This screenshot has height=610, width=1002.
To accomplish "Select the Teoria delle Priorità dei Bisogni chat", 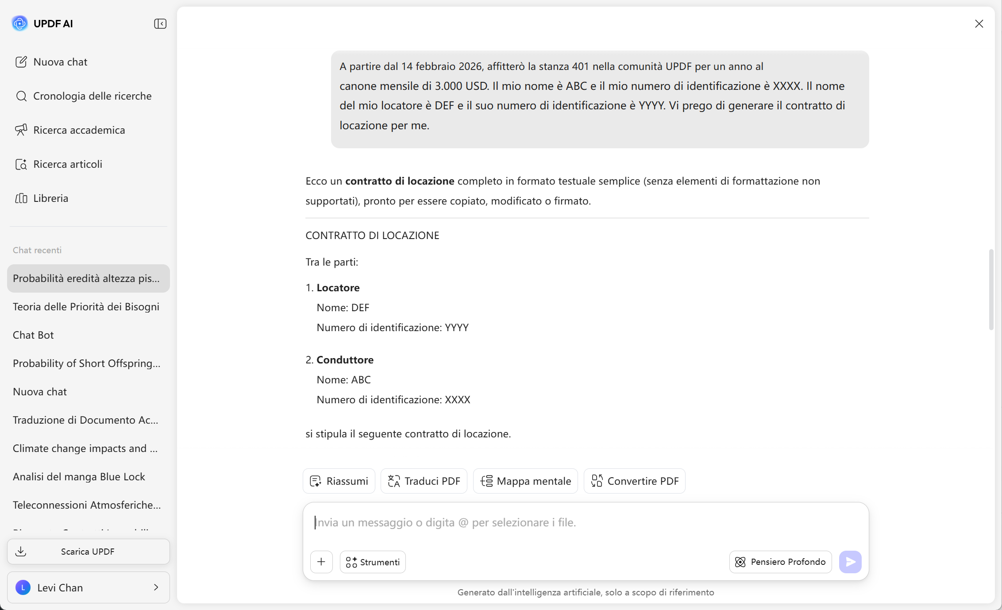I will 85,306.
